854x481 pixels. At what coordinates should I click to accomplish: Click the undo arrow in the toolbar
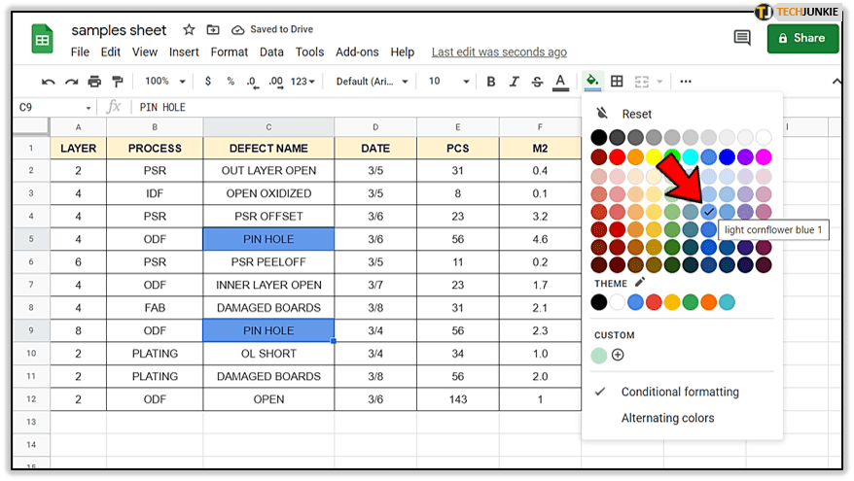(49, 82)
